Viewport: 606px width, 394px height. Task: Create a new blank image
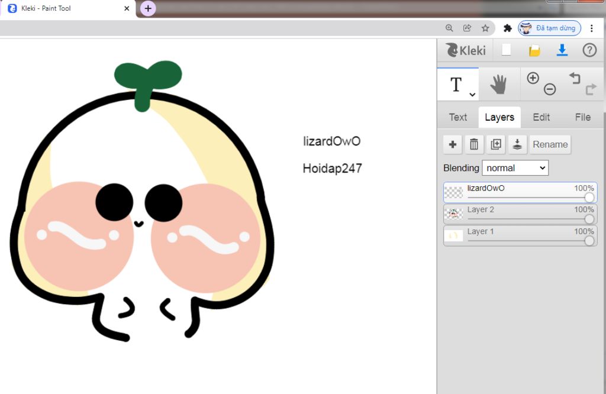pos(507,50)
